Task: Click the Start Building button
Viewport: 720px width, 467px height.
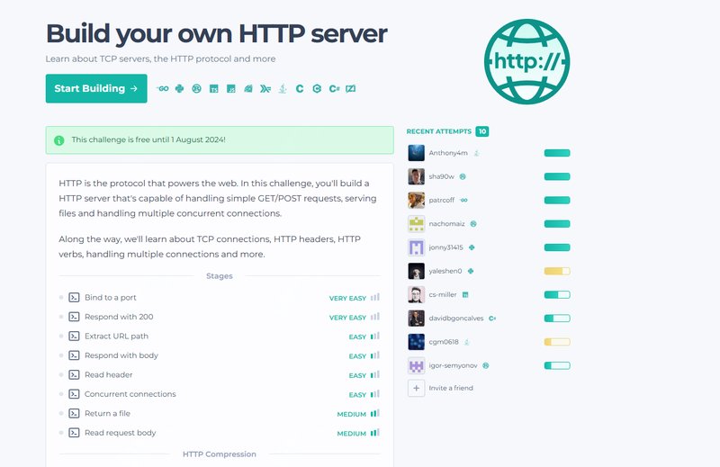Action: click(95, 89)
